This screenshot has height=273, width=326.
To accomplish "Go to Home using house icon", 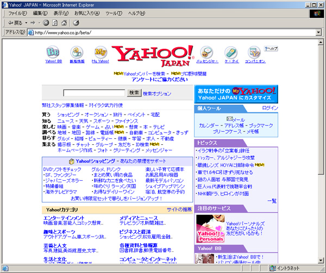I will point(64,23).
